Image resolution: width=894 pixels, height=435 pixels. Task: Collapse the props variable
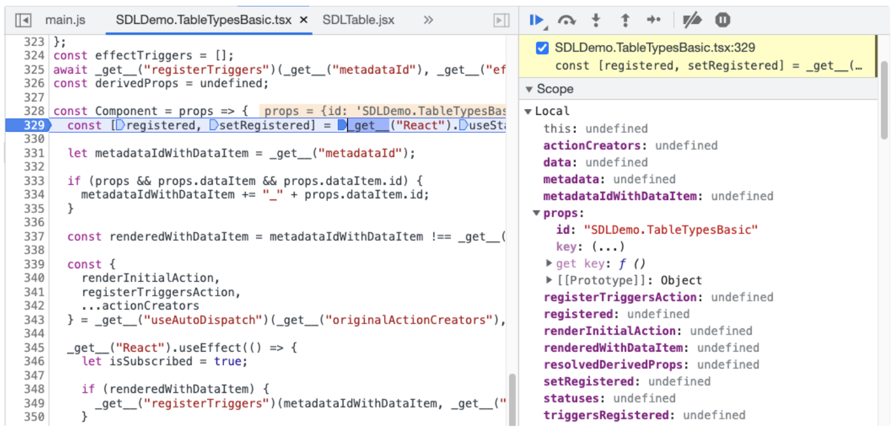[536, 213]
